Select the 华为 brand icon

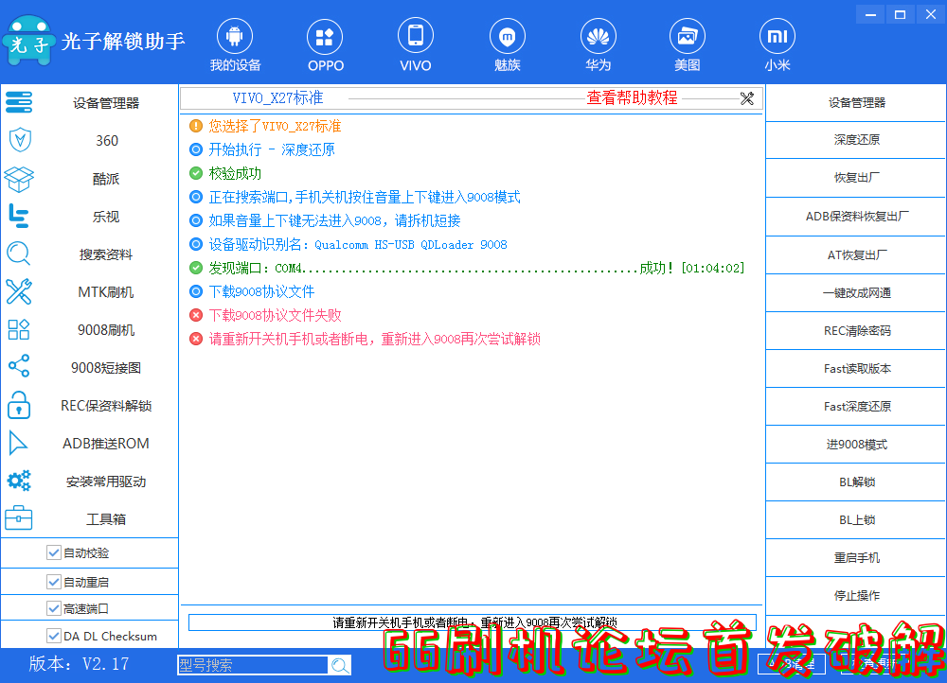pyautogui.click(x=598, y=37)
